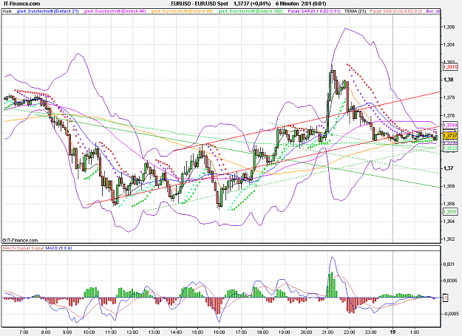
Task: Click the 0,001 MACD axis label
Action: click(449, 264)
